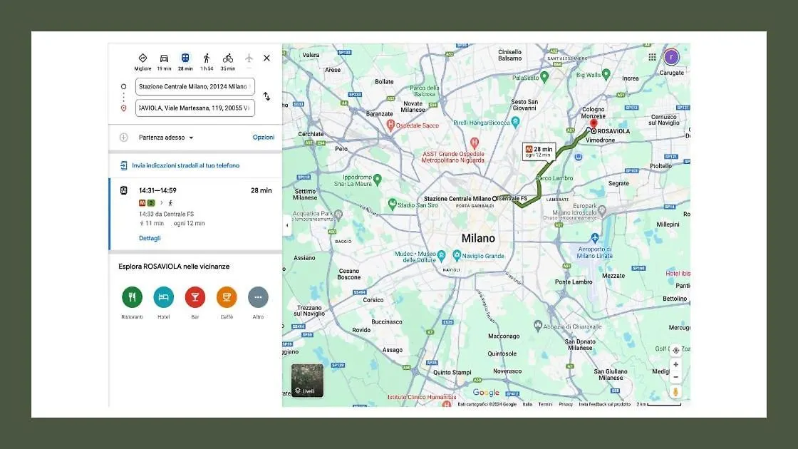
Task: Open the Google account avatar menu
Action: pyautogui.click(x=671, y=57)
